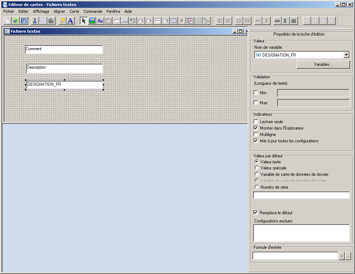Image resolution: width=355 pixels, height=274 pixels.
Task: Select the Aa static text tool
Action: (100, 21)
